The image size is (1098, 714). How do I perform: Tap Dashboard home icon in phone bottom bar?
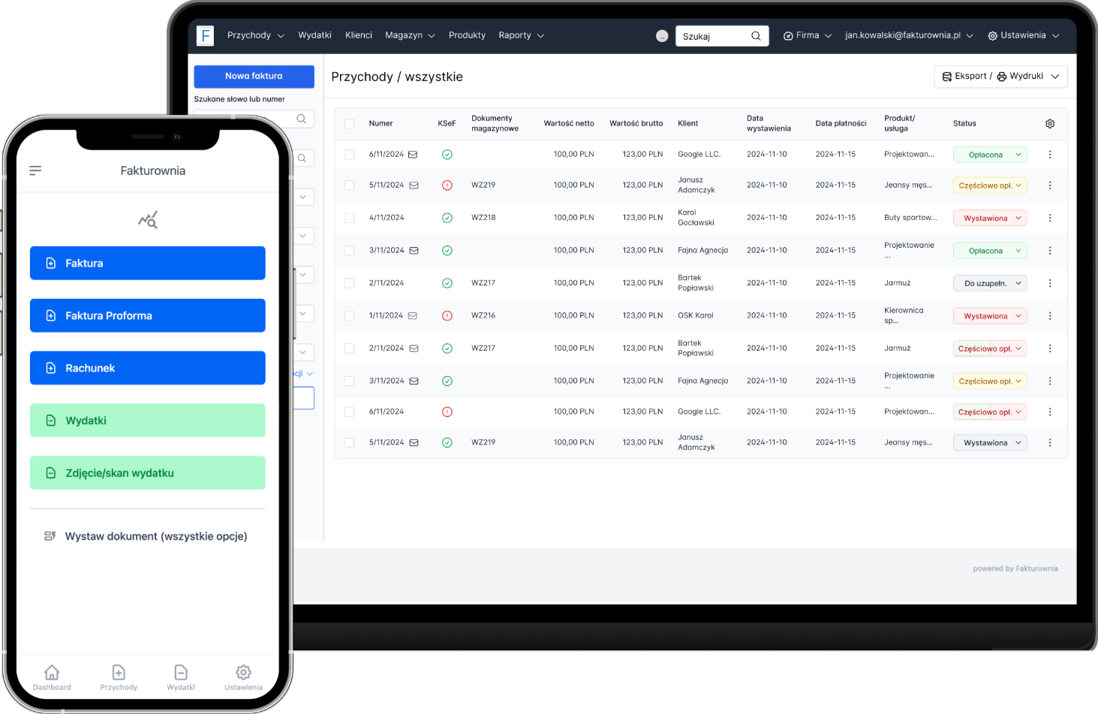coord(52,672)
